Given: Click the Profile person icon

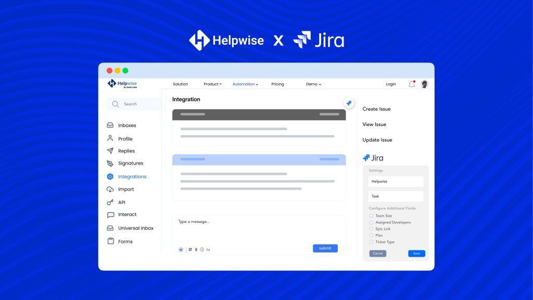Looking at the screenshot, I should tap(110, 138).
